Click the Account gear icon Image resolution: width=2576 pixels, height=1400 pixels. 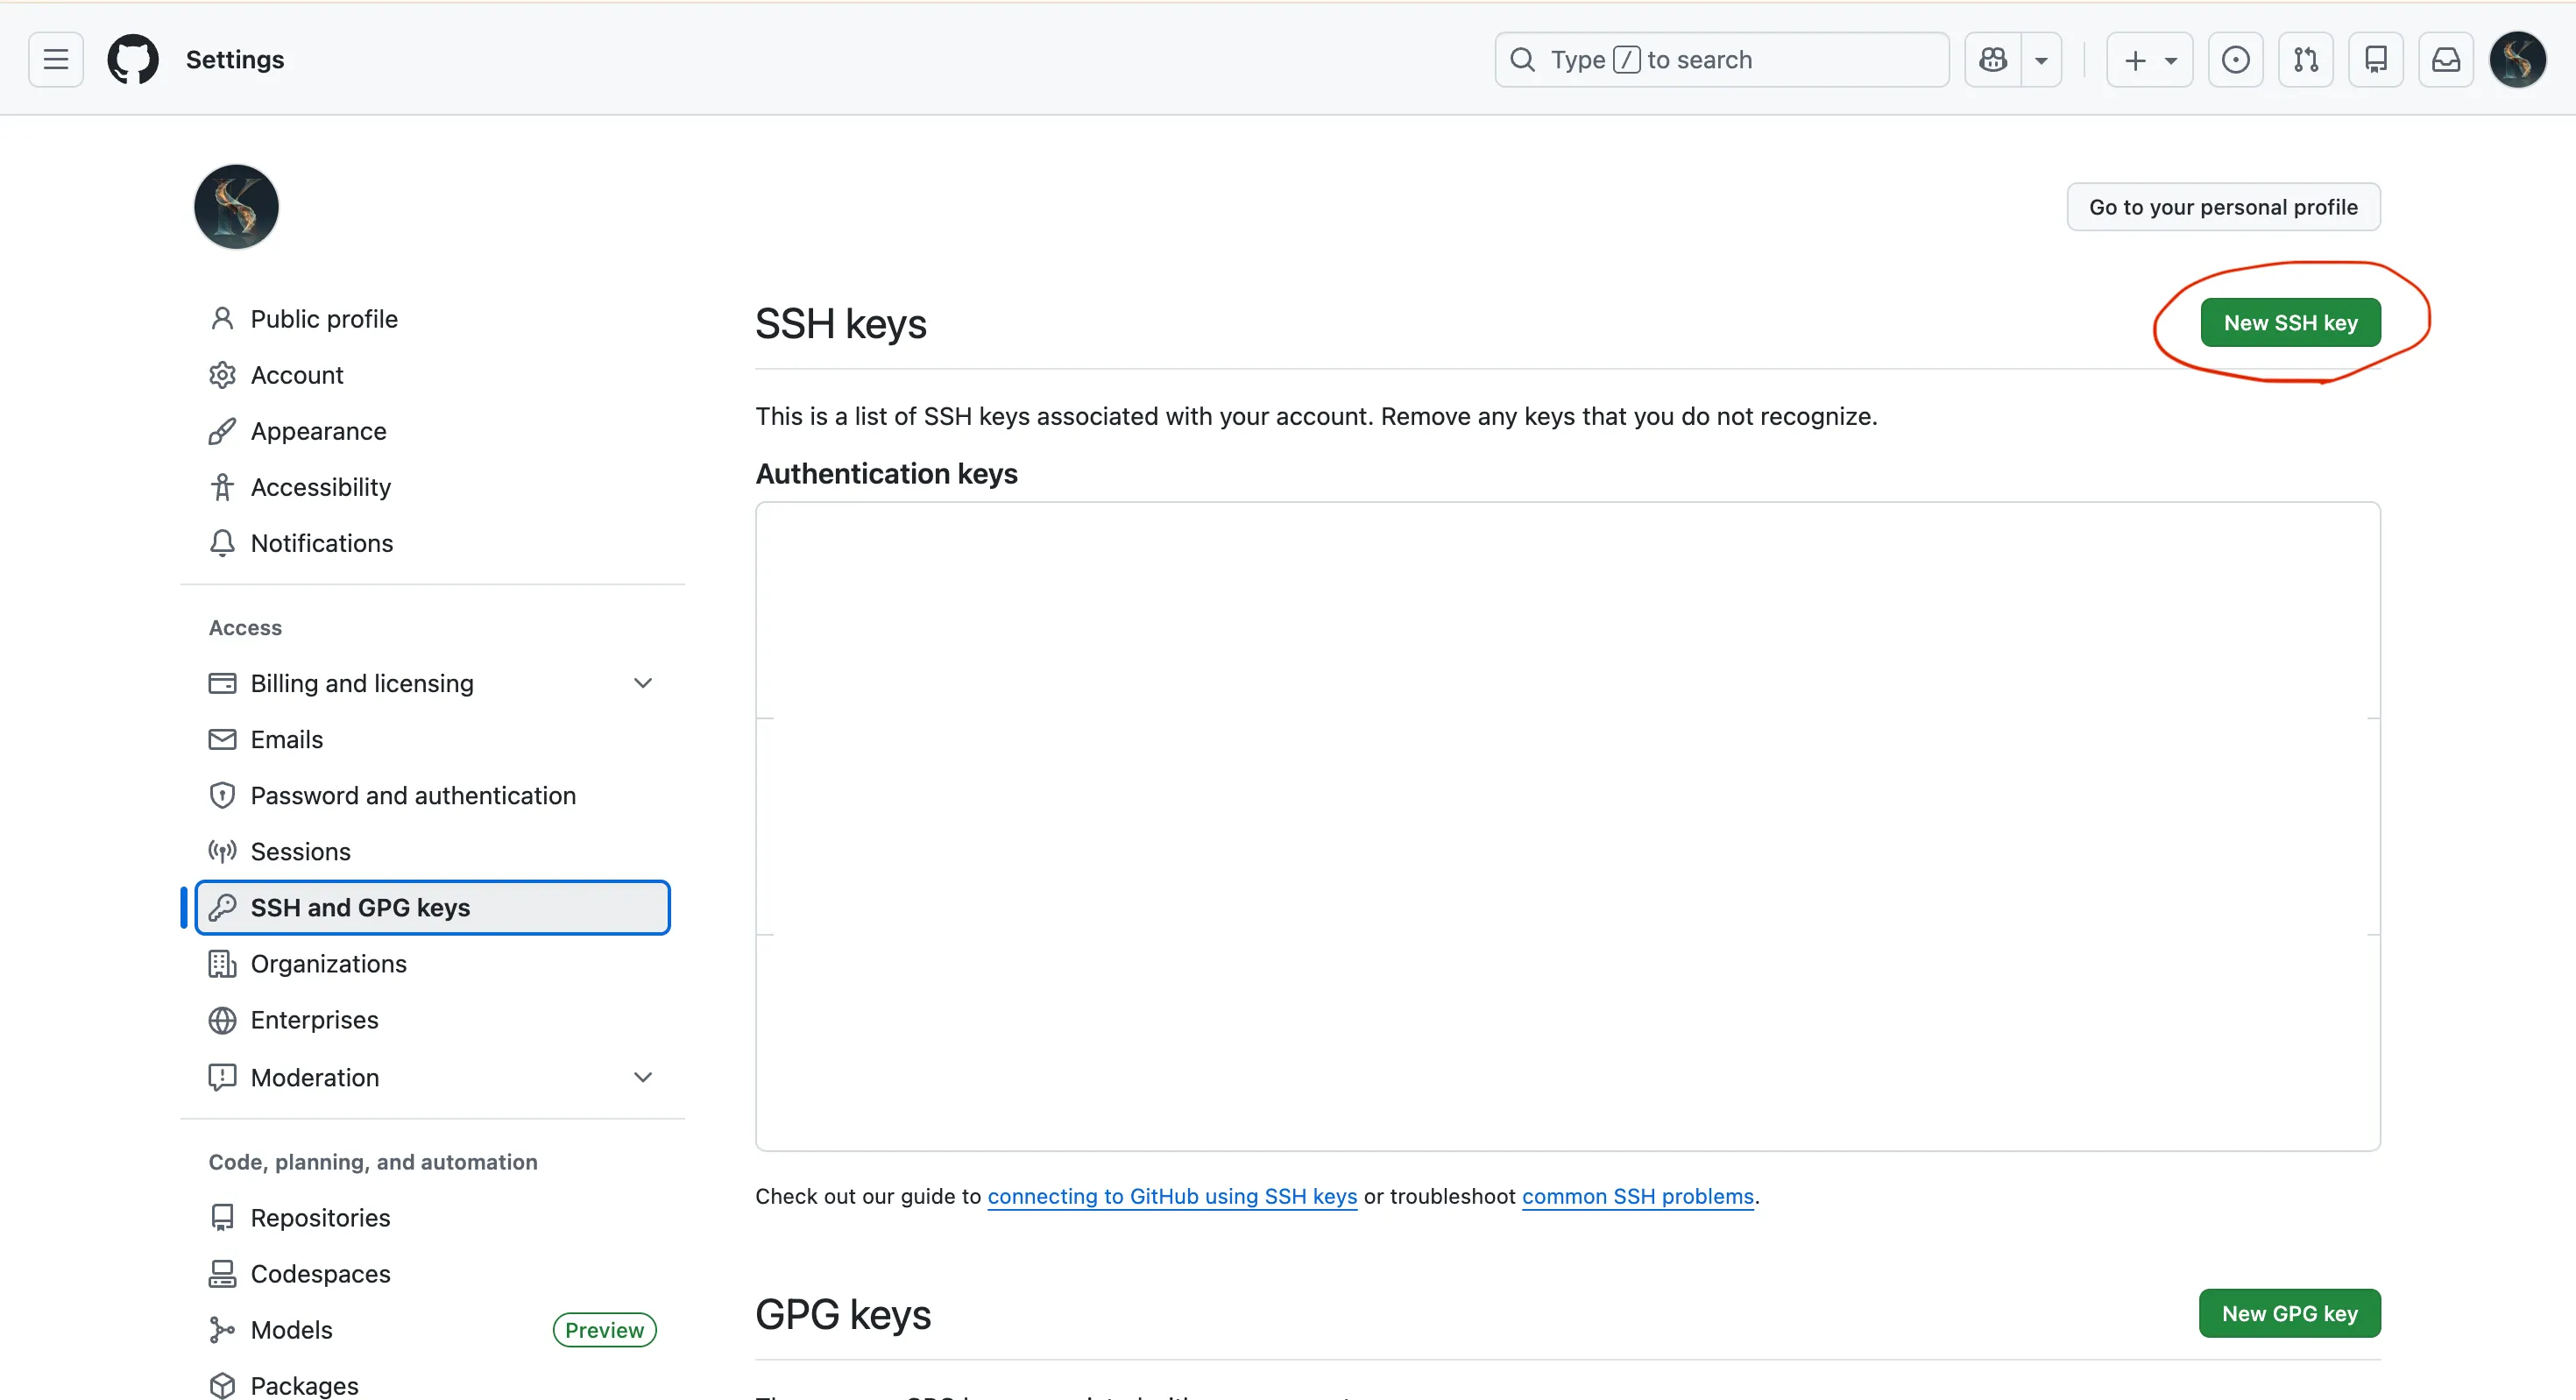point(222,375)
